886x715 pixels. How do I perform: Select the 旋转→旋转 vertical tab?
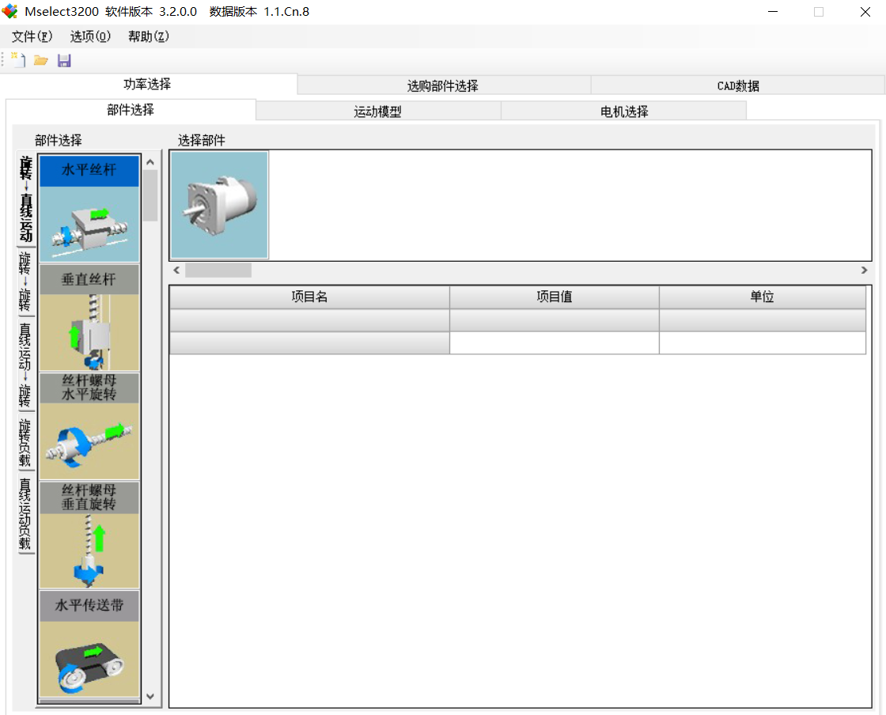25,282
